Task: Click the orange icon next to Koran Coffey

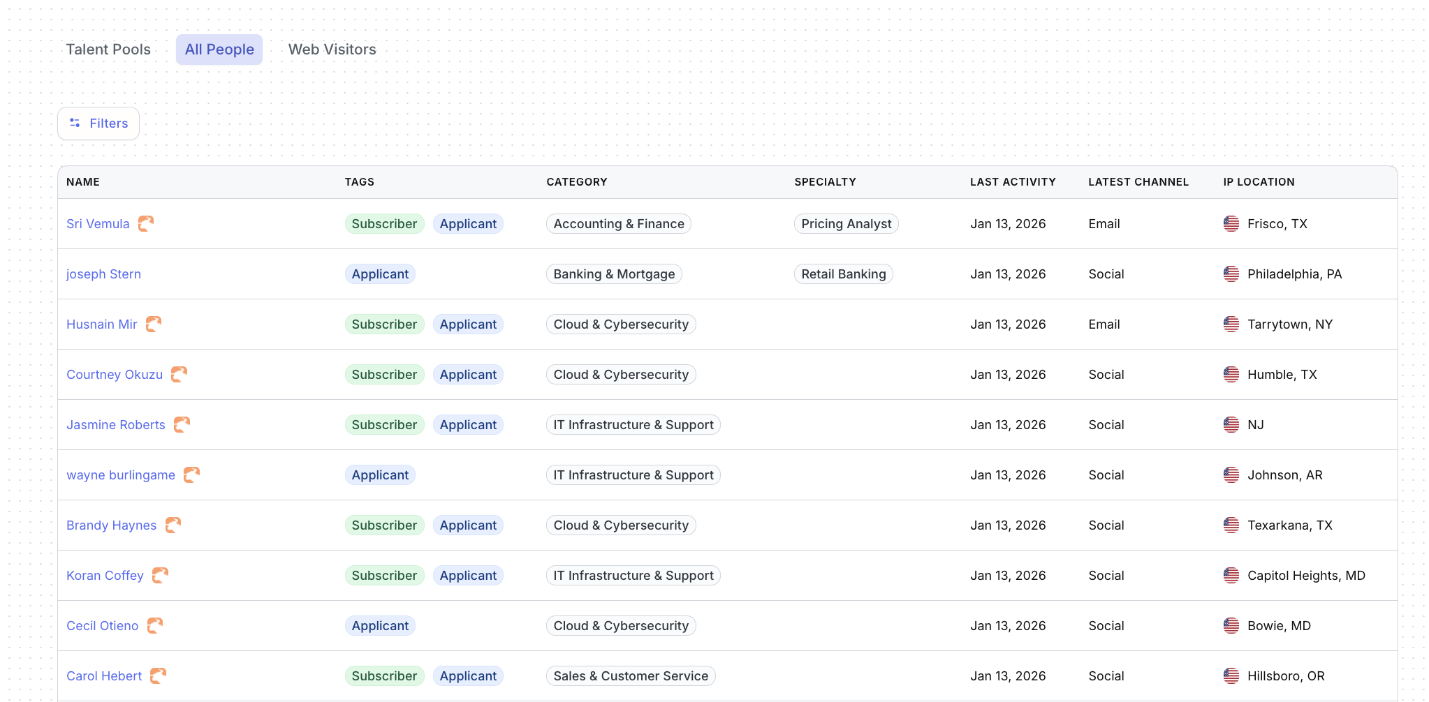Action: pyautogui.click(x=160, y=575)
